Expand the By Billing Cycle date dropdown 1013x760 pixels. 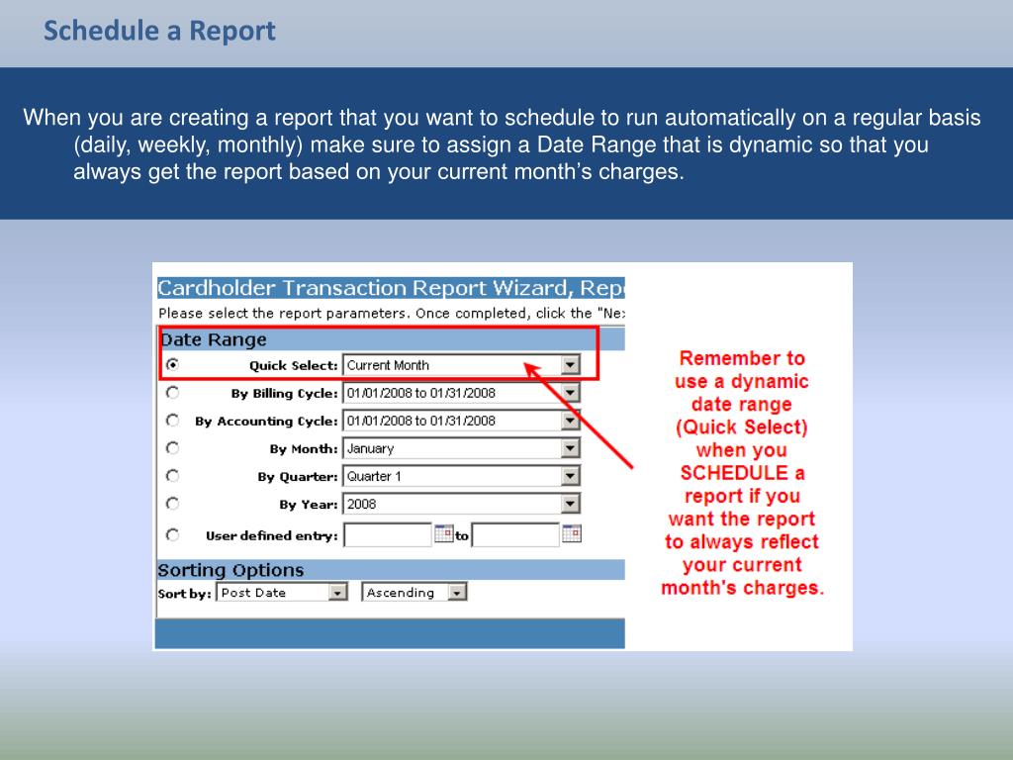[x=461, y=393]
